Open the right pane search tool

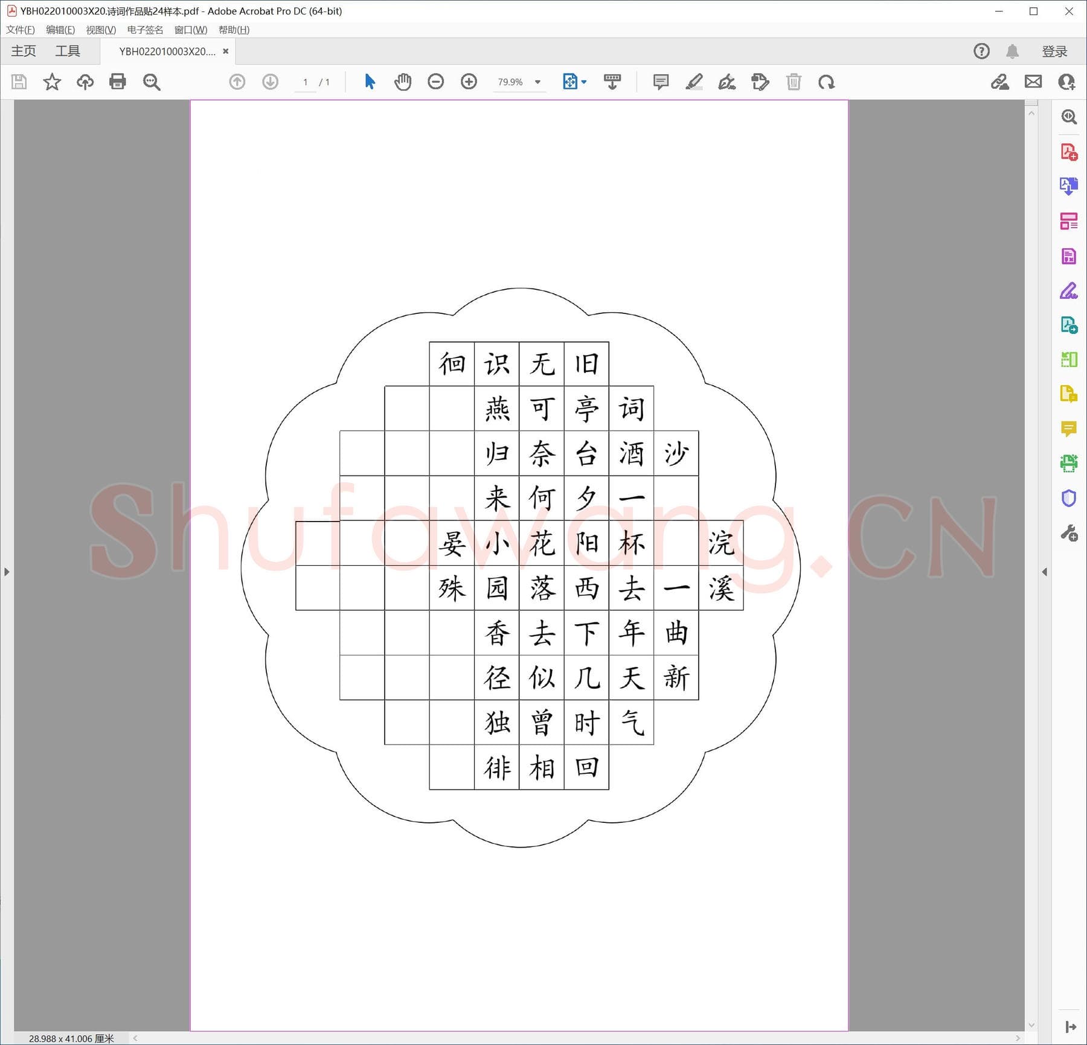click(x=1069, y=117)
